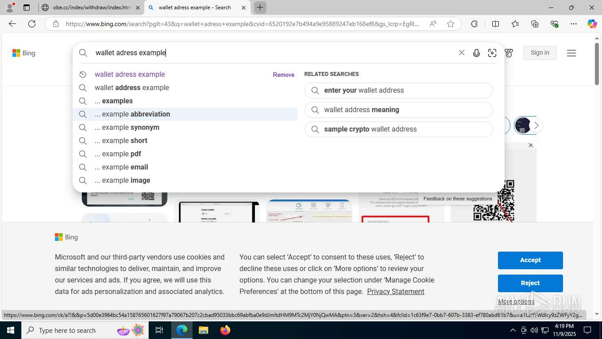Search 'sample crypto wallet address' related query
Image resolution: width=602 pixels, height=339 pixels.
click(x=398, y=129)
